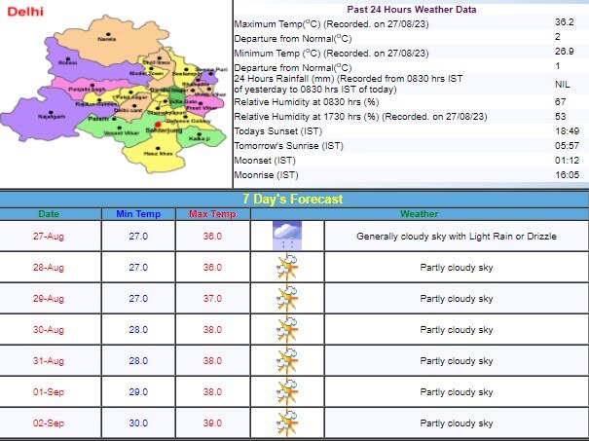The width and height of the screenshot is (589, 441).
Task: Click the 7 Day's Forecast header
Action: (x=294, y=199)
